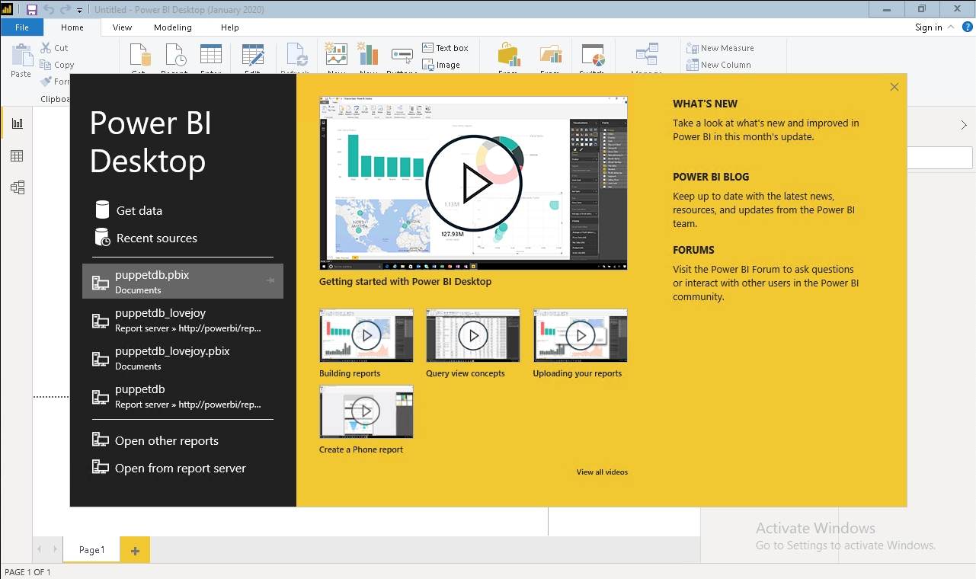Screen dimensions: 976x579
Task: Open recent file puppetdb.pbix
Action: 183,281
